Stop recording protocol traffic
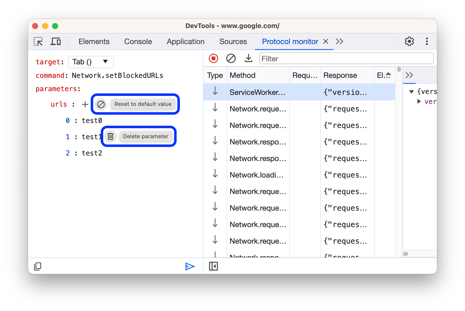 (x=213, y=58)
